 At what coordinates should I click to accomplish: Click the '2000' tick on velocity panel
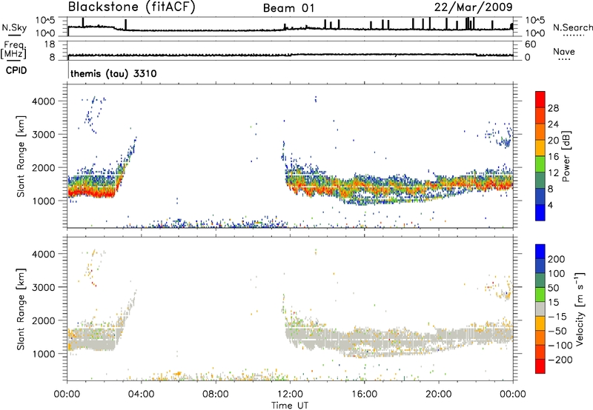[43, 320]
